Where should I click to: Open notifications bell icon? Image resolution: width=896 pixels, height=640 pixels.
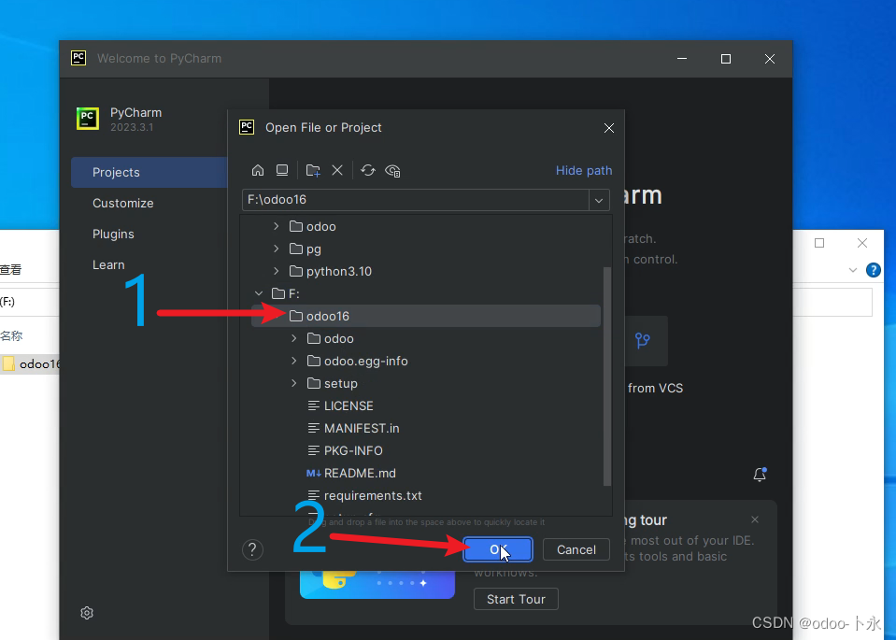(x=760, y=475)
